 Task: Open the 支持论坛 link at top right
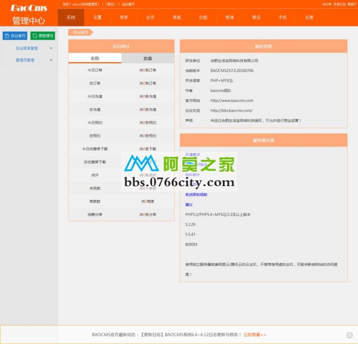[340, 4]
